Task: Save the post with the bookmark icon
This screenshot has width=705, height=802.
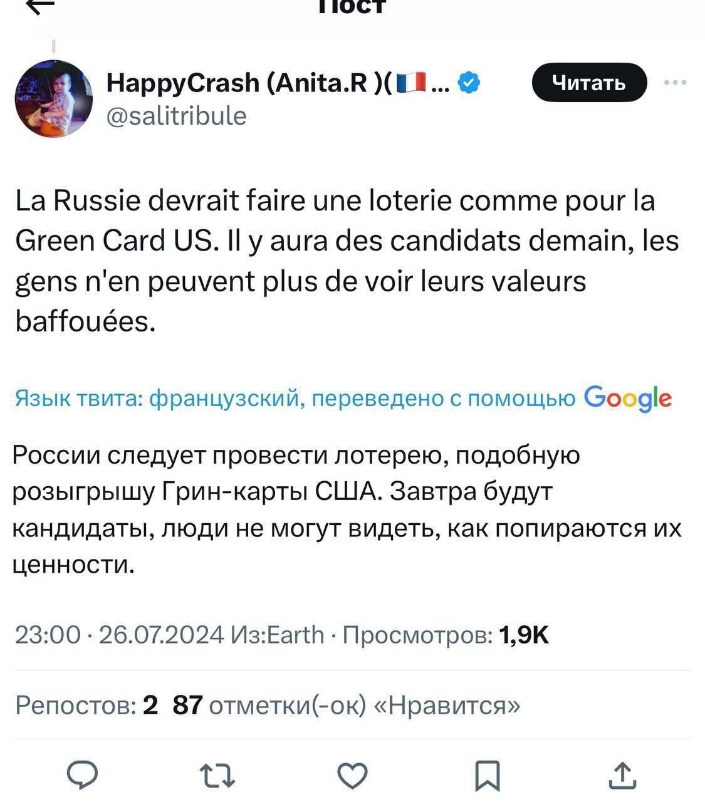Action: [487, 776]
